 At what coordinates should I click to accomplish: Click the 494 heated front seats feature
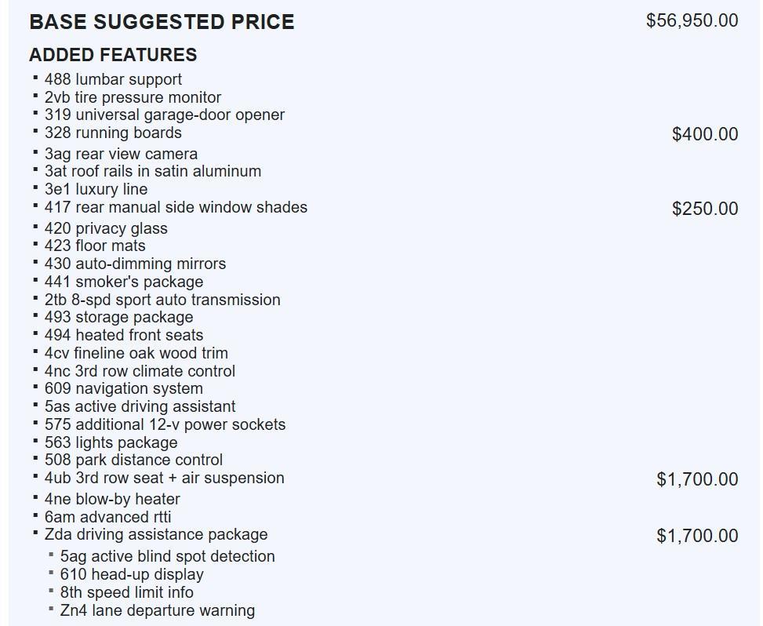coord(123,335)
